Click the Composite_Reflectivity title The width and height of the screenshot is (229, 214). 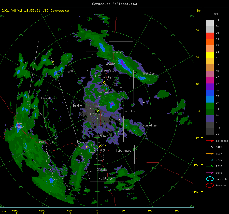(114, 4)
